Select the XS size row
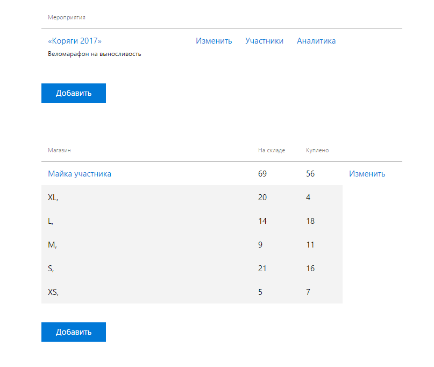This screenshot has width=434, height=367. 192,292
